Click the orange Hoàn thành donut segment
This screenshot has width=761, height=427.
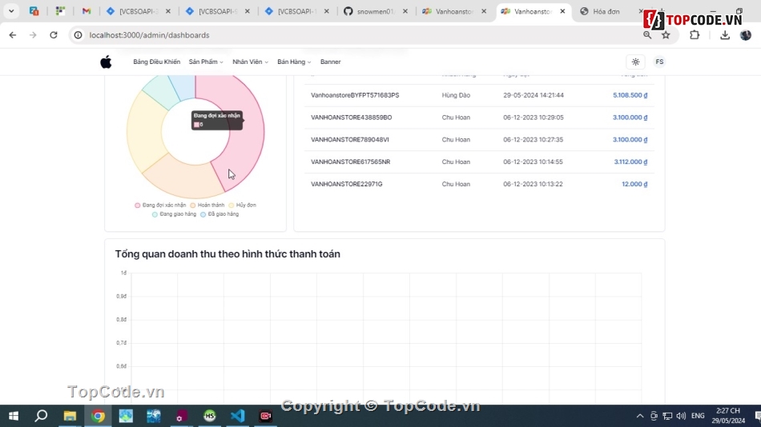(x=187, y=180)
